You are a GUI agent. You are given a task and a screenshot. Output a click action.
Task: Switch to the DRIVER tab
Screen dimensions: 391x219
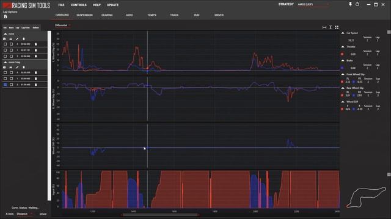pyautogui.click(x=219, y=15)
